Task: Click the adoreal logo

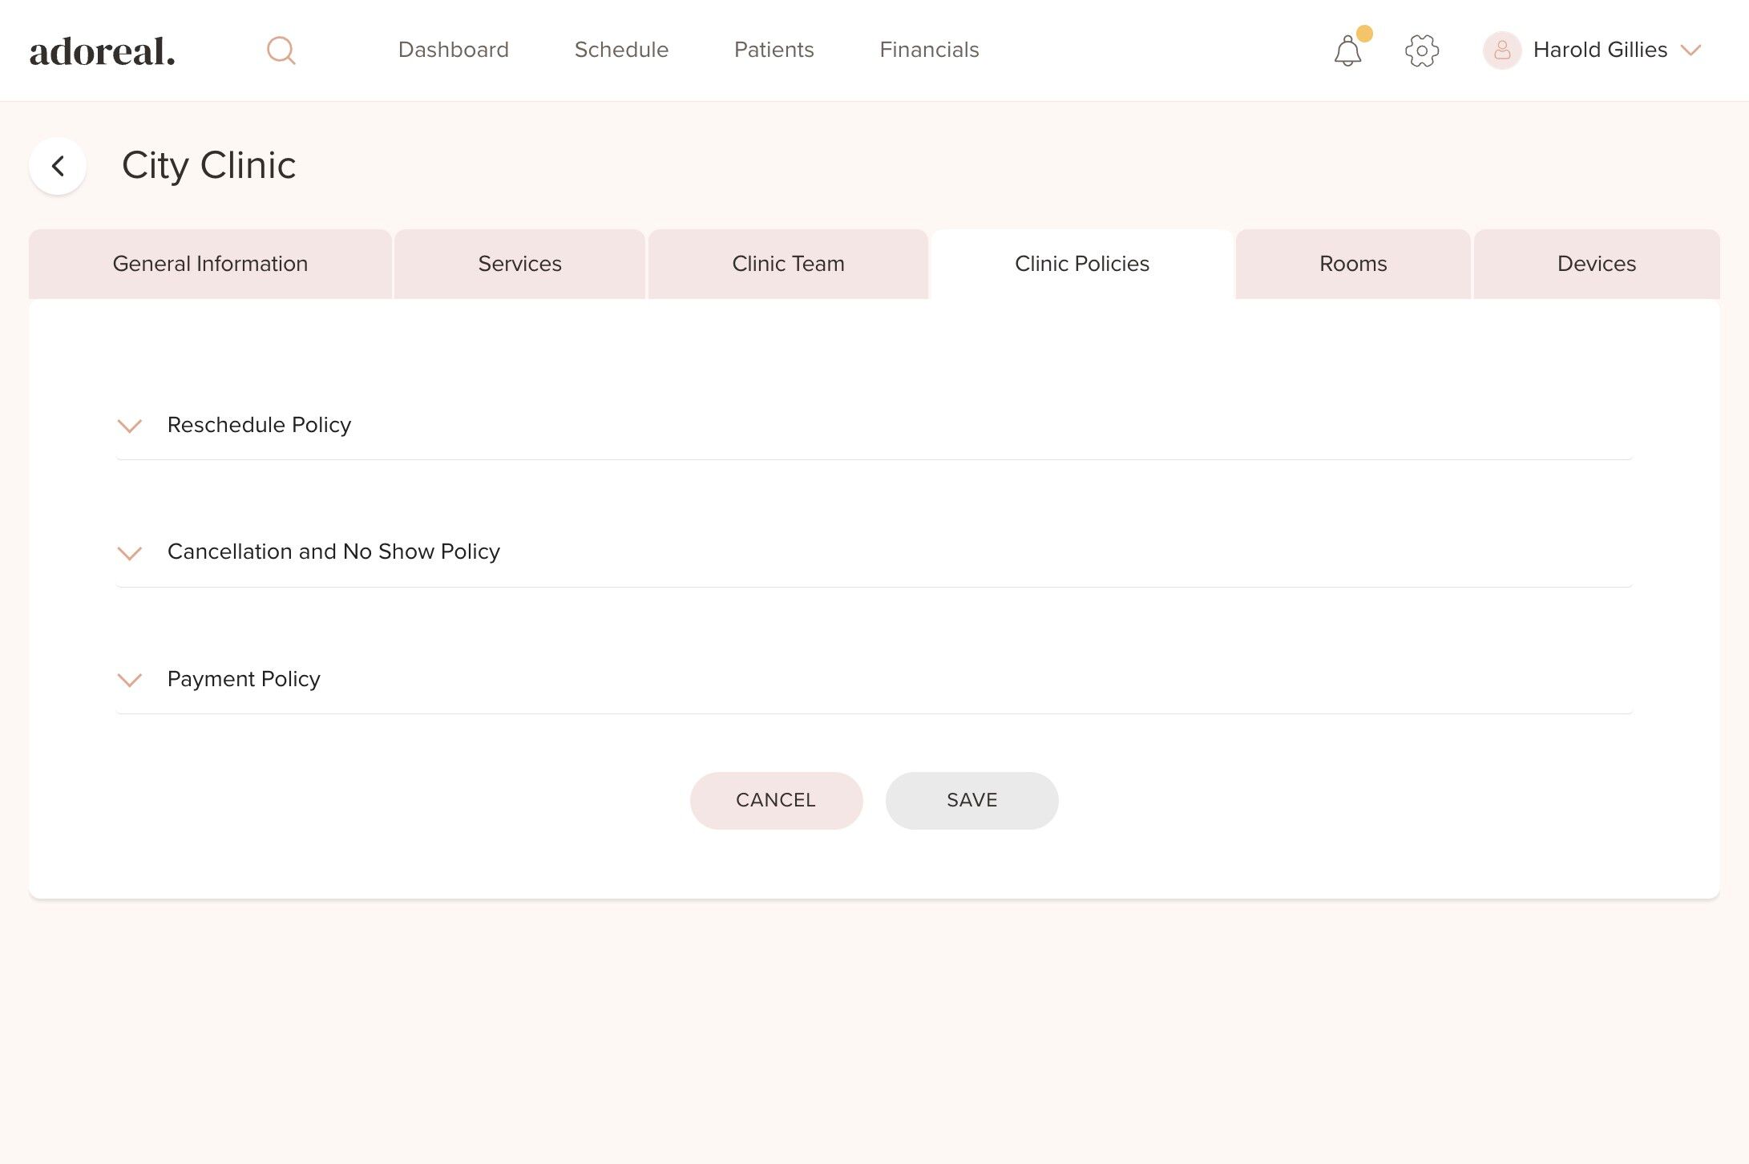Action: [103, 51]
